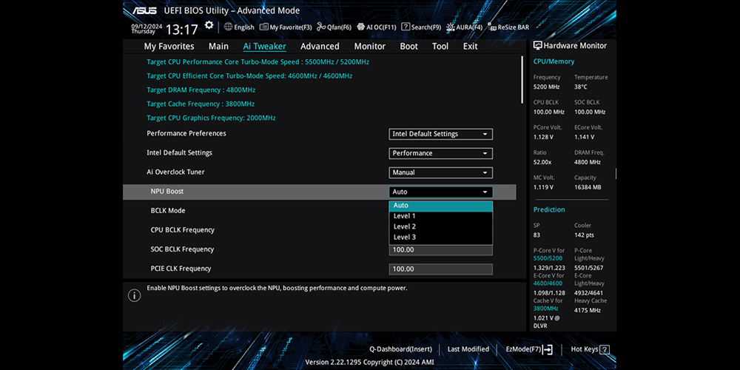Launch Qfan(F6) fan control

click(334, 27)
